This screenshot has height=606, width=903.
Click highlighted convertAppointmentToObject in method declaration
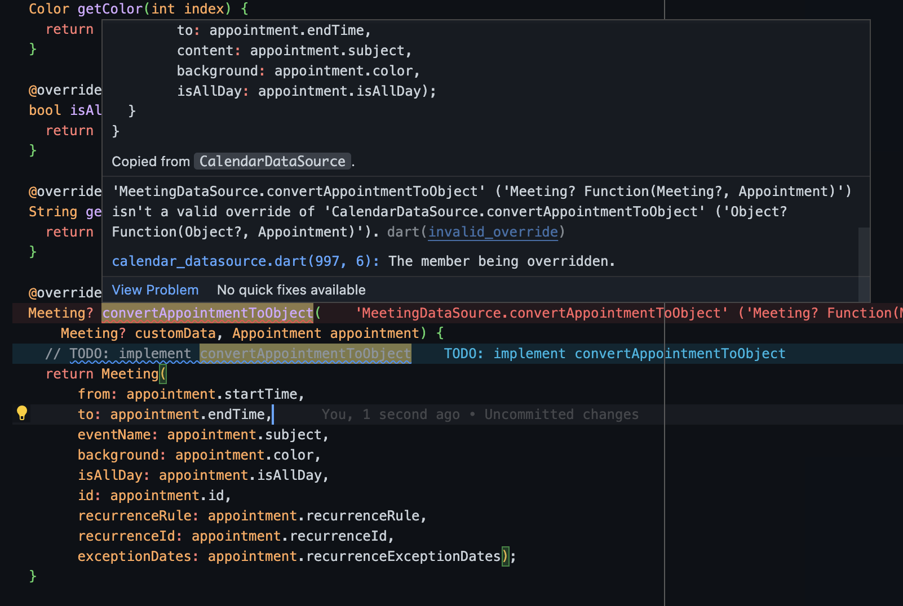click(x=207, y=313)
